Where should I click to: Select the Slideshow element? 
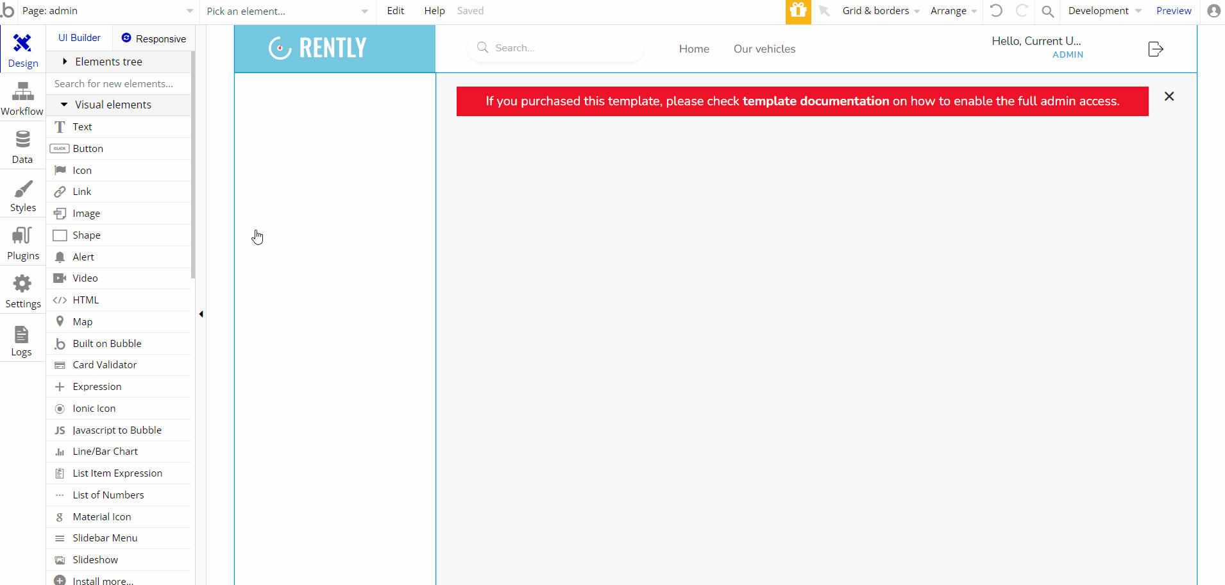119,560
